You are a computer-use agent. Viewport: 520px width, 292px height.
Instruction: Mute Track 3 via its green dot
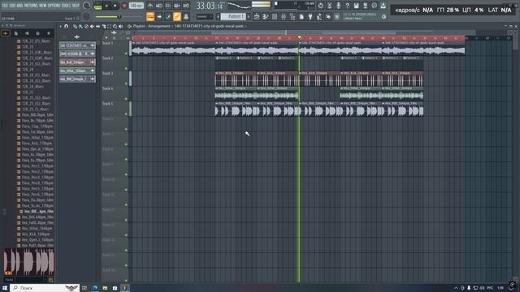click(126, 84)
